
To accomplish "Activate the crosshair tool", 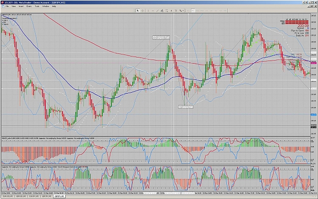I will [x=142, y=11].
